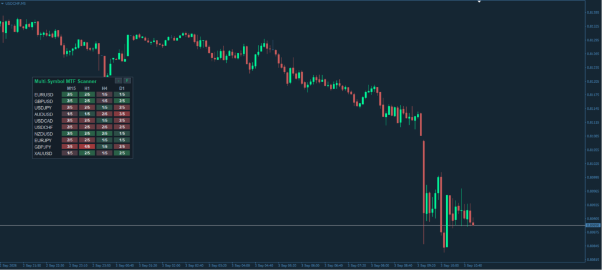Click USDCHF M15 signal cell
The image size is (602, 270).
(x=69, y=127)
